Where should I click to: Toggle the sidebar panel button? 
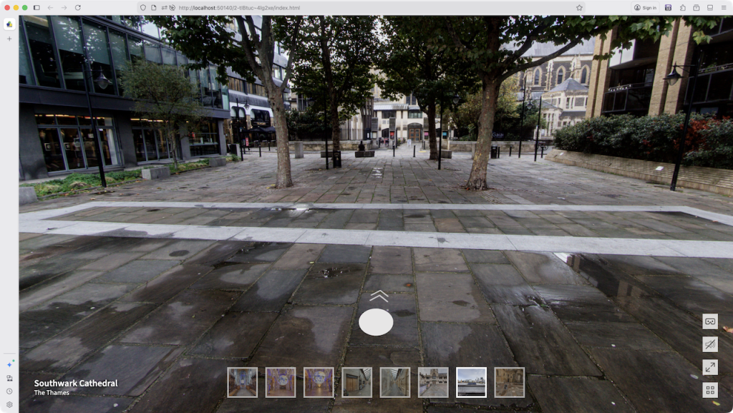(x=37, y=8)
